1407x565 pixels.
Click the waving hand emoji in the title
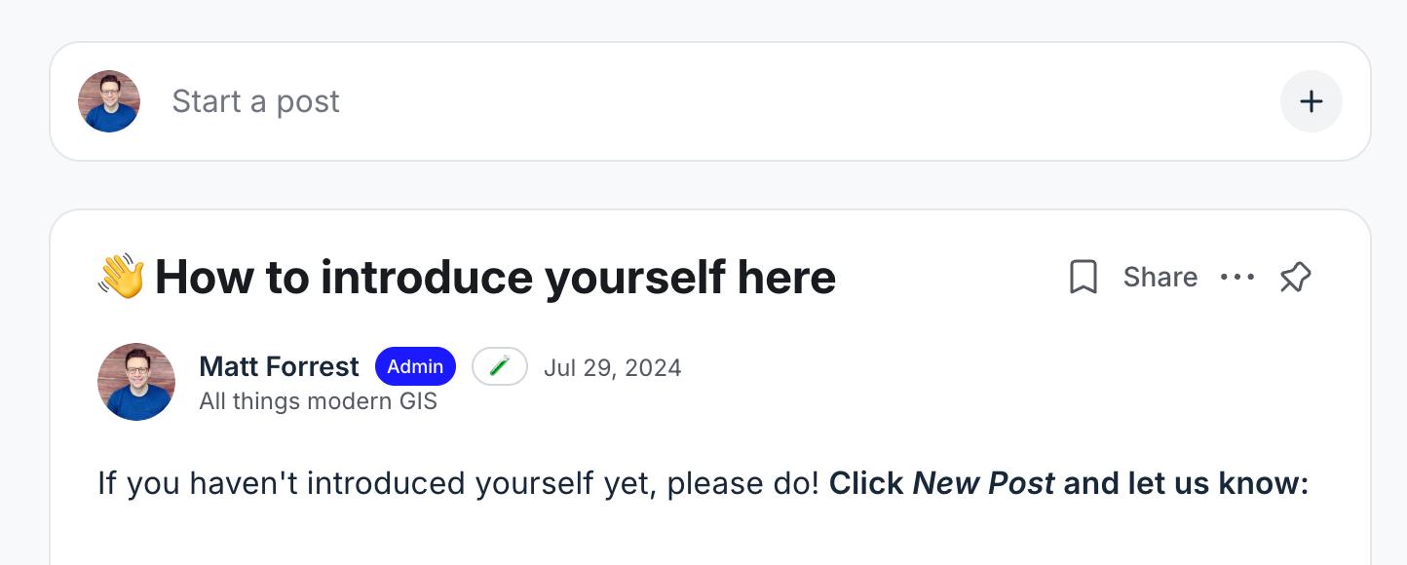tap(122, 277)
